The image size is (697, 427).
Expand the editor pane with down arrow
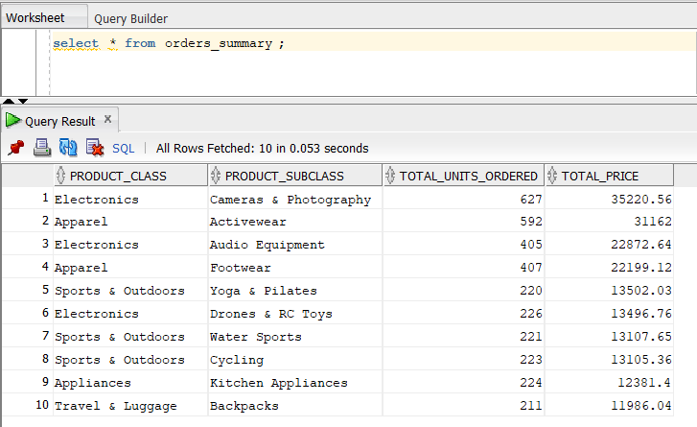[23, 101]
